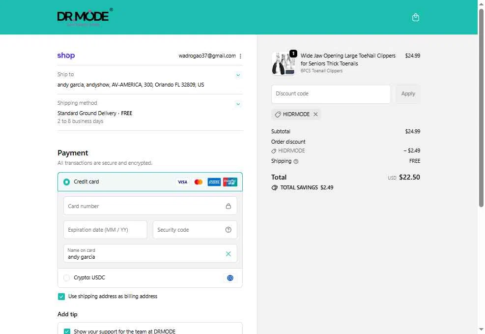Show security code help question icon
Image resolution: width=485 pixels, height=334 pixels.
(x=228, y=230)
